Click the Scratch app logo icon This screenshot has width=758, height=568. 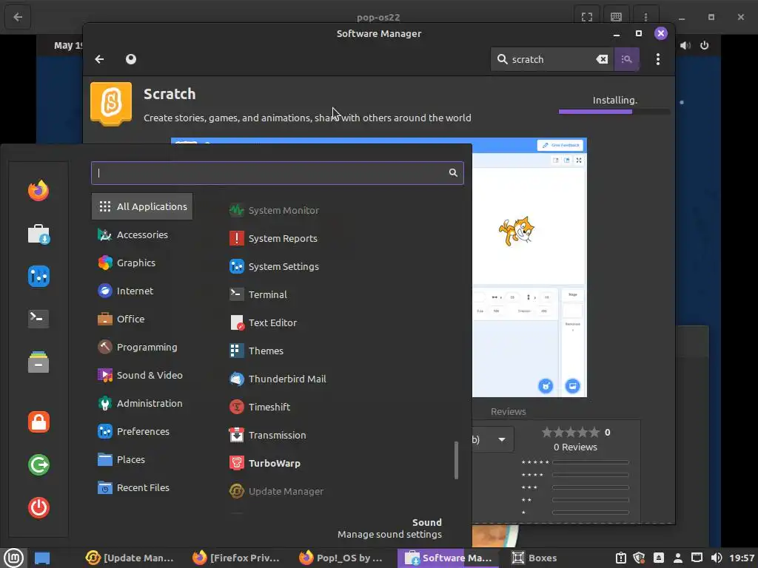(x=111, y=104)
